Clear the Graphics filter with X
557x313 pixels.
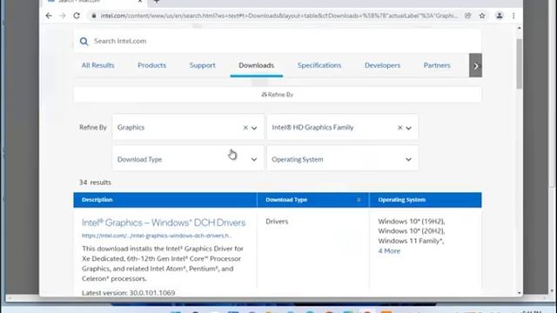(x=245, y=128)
